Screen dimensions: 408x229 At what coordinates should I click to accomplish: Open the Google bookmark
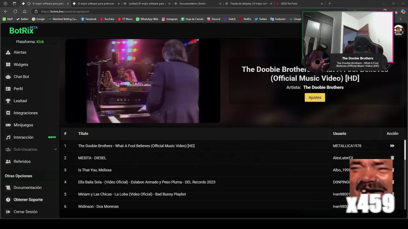pyautogui.click(x=38, y=19)
